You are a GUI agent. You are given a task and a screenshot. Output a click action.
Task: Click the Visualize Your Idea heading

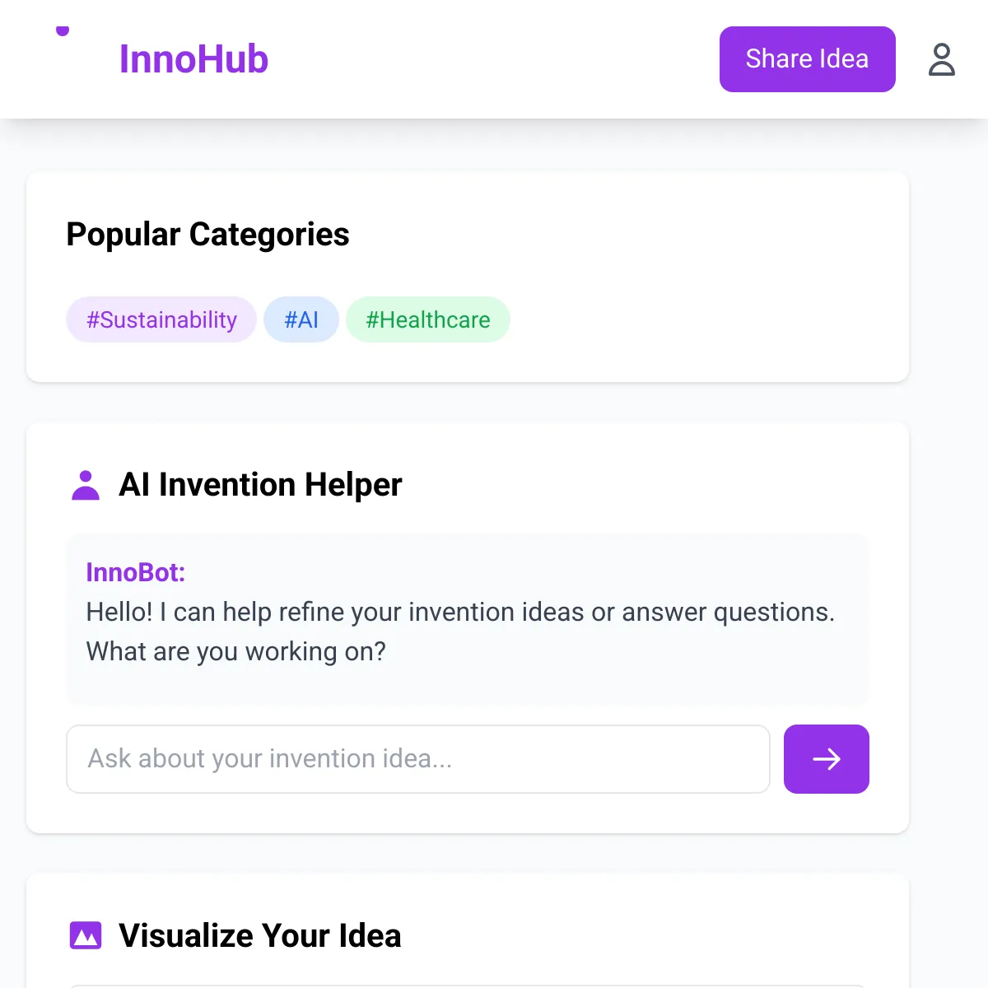[259, 935]
